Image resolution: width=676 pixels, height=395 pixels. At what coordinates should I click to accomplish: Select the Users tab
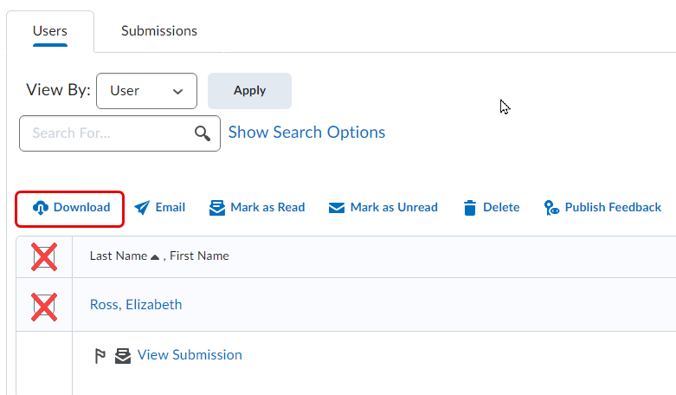tap(50, 31)
